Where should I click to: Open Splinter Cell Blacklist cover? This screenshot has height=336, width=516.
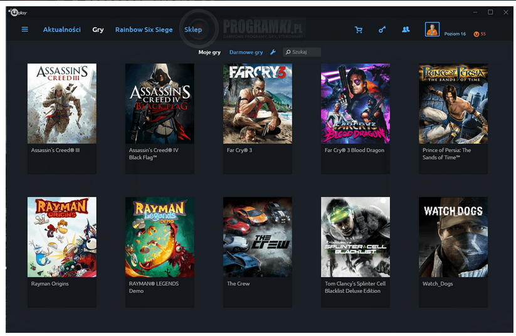click(355, 237)
